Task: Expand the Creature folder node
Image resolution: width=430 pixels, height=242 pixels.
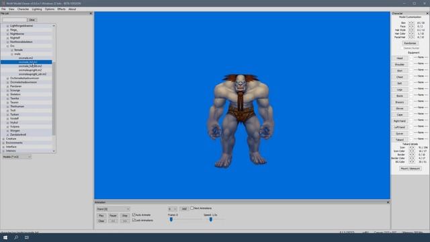Action: tap(3, 139)
